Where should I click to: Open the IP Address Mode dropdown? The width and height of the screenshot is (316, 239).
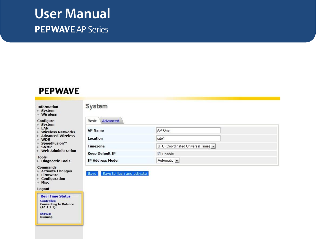pos(168,160)
